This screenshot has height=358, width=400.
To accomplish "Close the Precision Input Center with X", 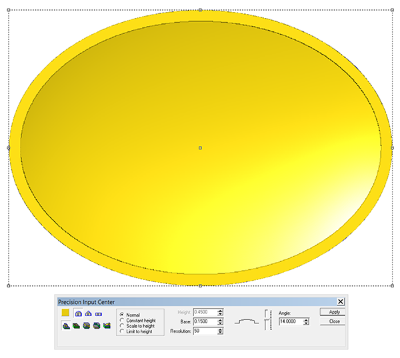I will point(341,301).
